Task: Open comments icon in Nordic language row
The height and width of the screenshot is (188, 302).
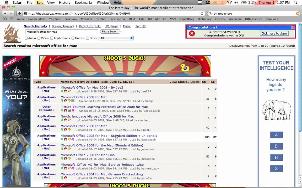Action: pyautogui.click(x=69, y=120)
